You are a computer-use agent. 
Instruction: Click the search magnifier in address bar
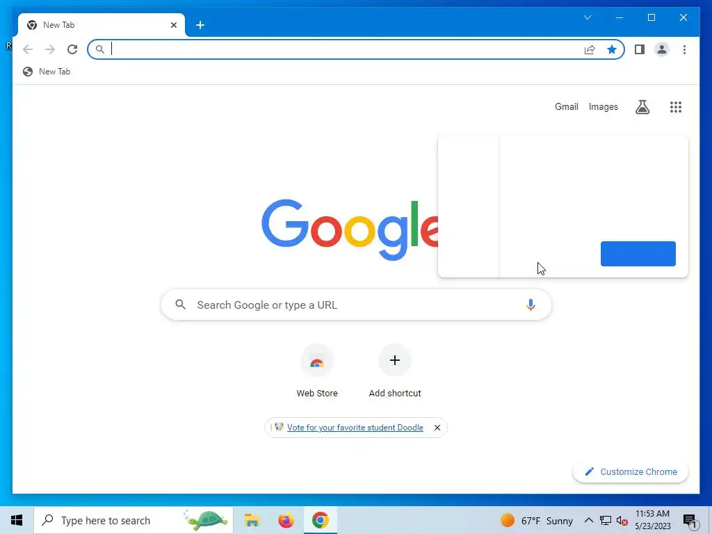coord(100,49)
